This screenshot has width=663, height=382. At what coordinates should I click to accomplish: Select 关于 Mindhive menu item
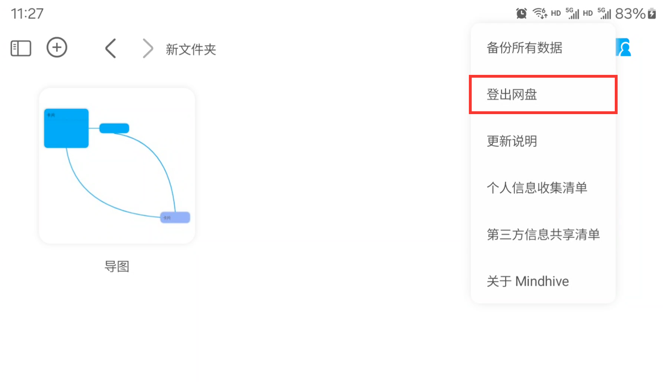click(528, 281)
